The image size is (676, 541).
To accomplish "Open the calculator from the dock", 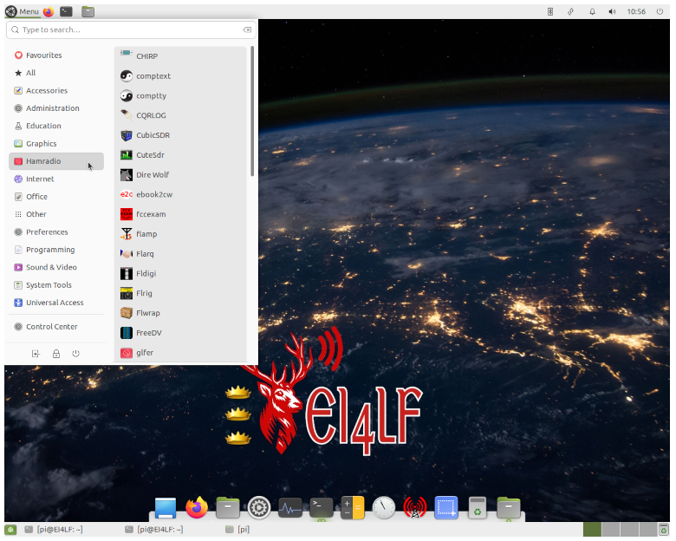I will coord(352,507).
